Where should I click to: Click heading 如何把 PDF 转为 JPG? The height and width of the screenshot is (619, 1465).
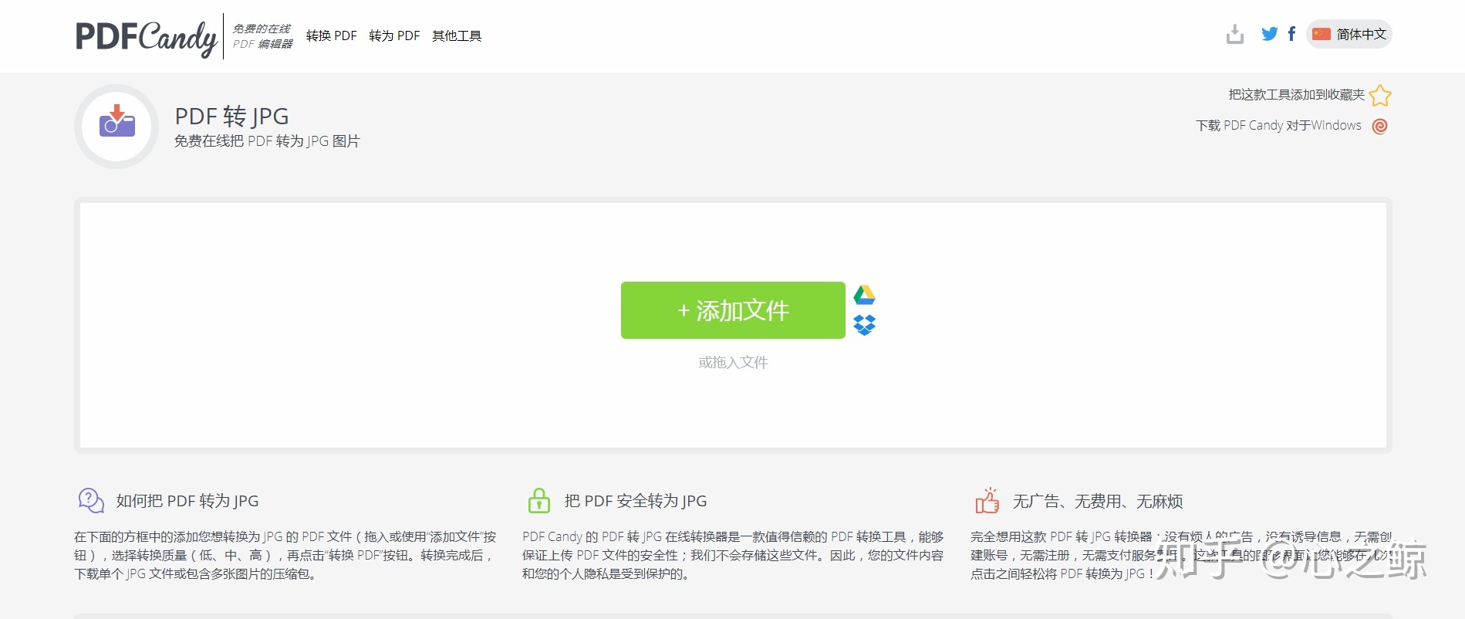click(x=187, y=501)
